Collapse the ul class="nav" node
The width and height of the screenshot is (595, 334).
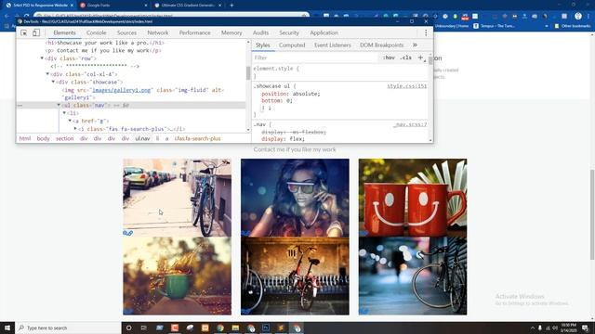59,105
